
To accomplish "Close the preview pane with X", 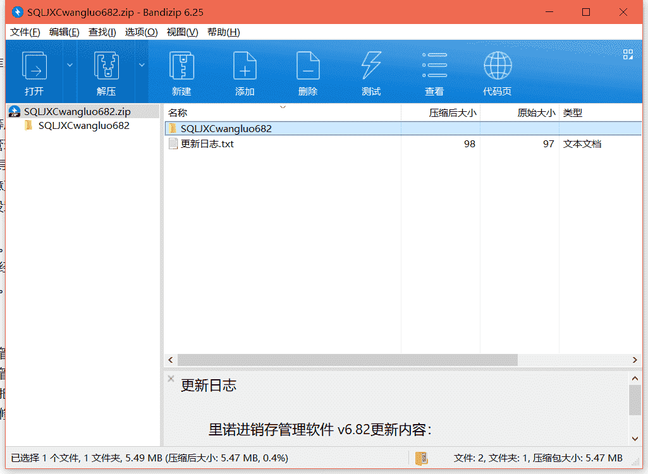I will pyautogui.click(x=171, y=378).
